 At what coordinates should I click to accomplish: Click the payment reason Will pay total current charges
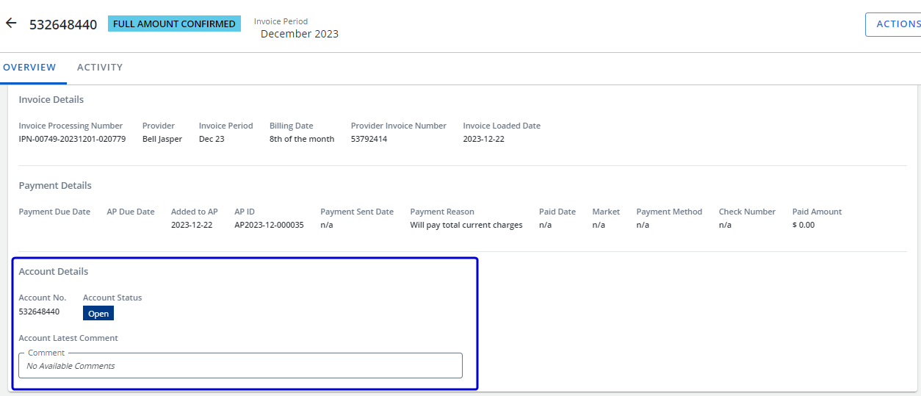(466, 225)
